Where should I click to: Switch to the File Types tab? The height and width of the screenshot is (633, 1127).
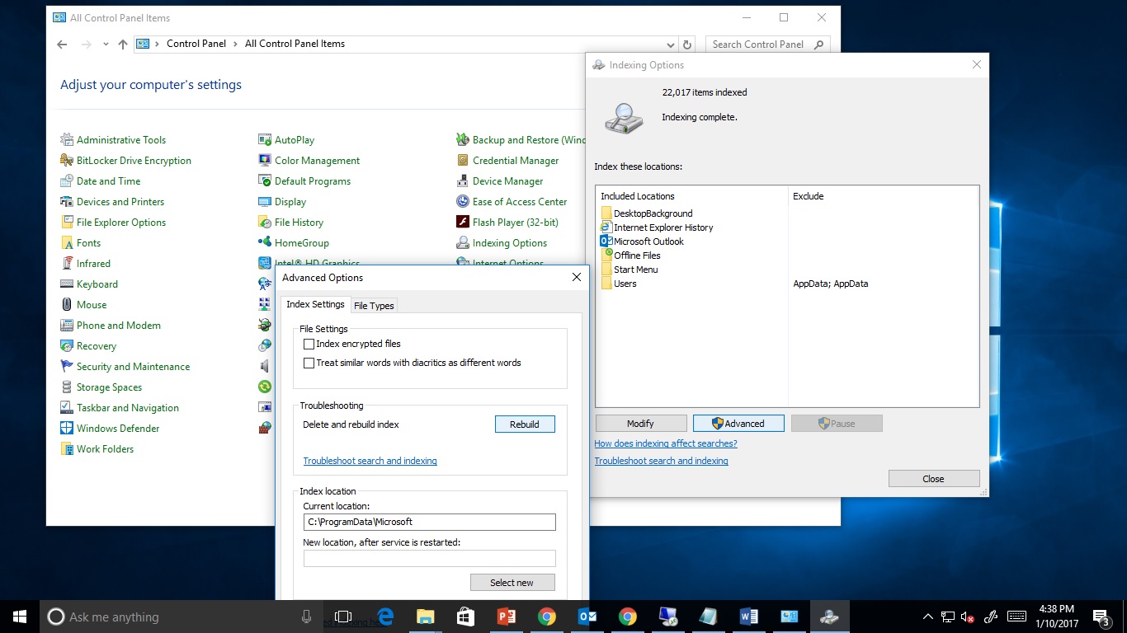coord(374,305)
